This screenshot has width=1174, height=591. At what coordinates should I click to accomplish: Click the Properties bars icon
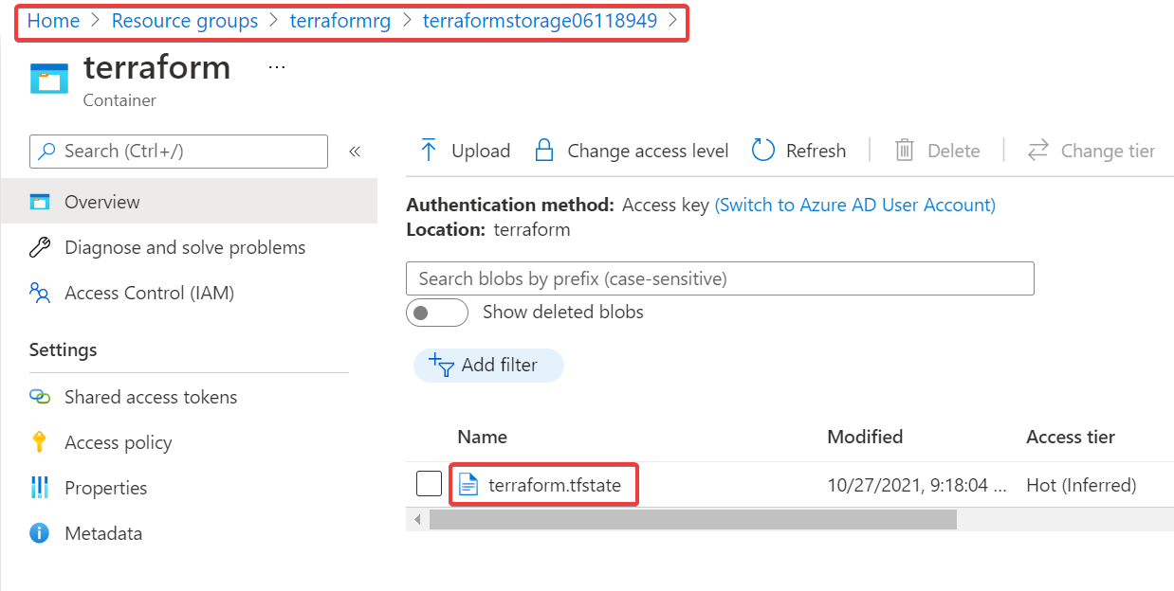[x=40, y=488]
